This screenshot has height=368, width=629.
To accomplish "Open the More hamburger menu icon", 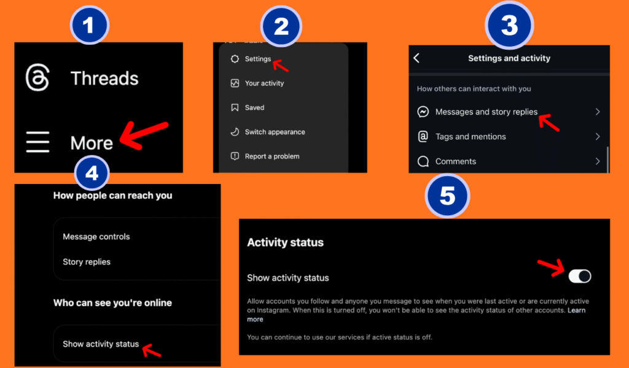I will [x=37, y=142].
